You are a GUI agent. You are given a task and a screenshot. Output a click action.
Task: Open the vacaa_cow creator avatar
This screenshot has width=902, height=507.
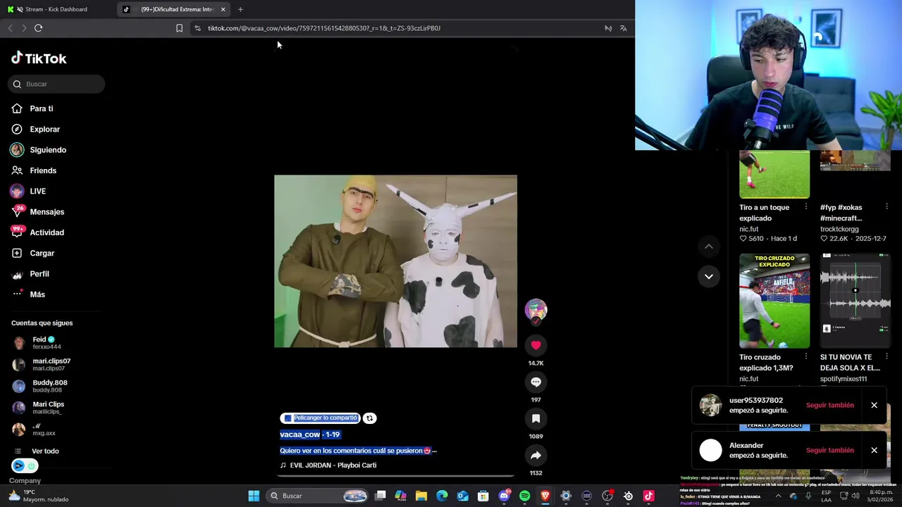536,310
